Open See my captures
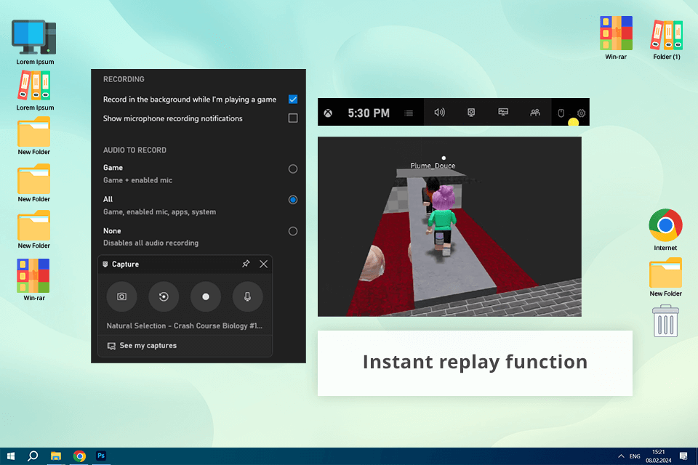 tap(142, 346)
